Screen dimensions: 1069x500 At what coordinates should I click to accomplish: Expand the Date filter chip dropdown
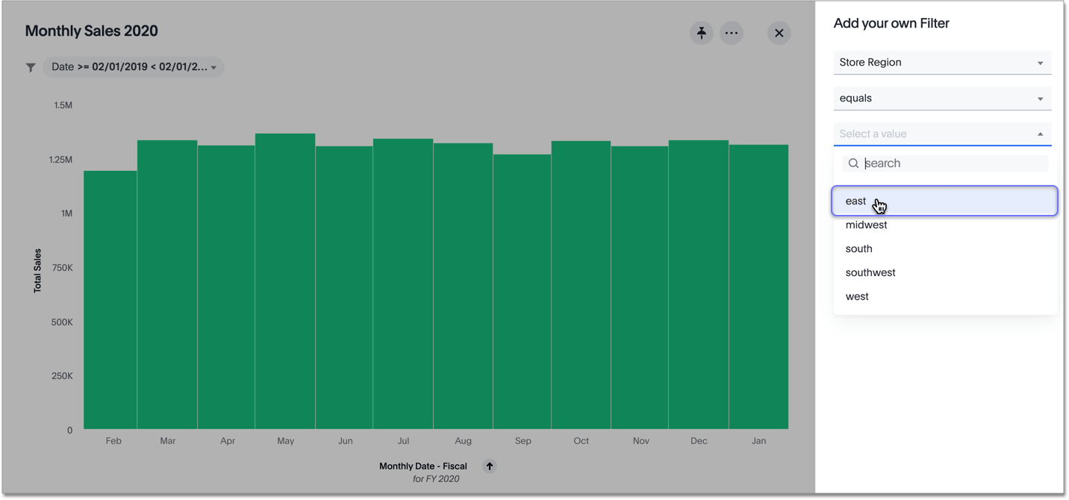point(214,67)
